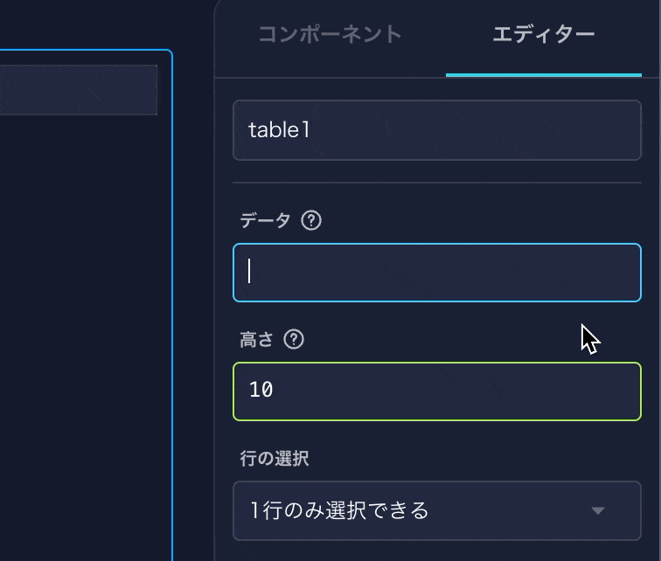661x561 pixels.
Task: Click the 高さ field containing 10
Action: [x=436, y=391]
